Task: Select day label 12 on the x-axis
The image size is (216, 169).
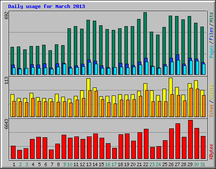Action: click(82, 164)
